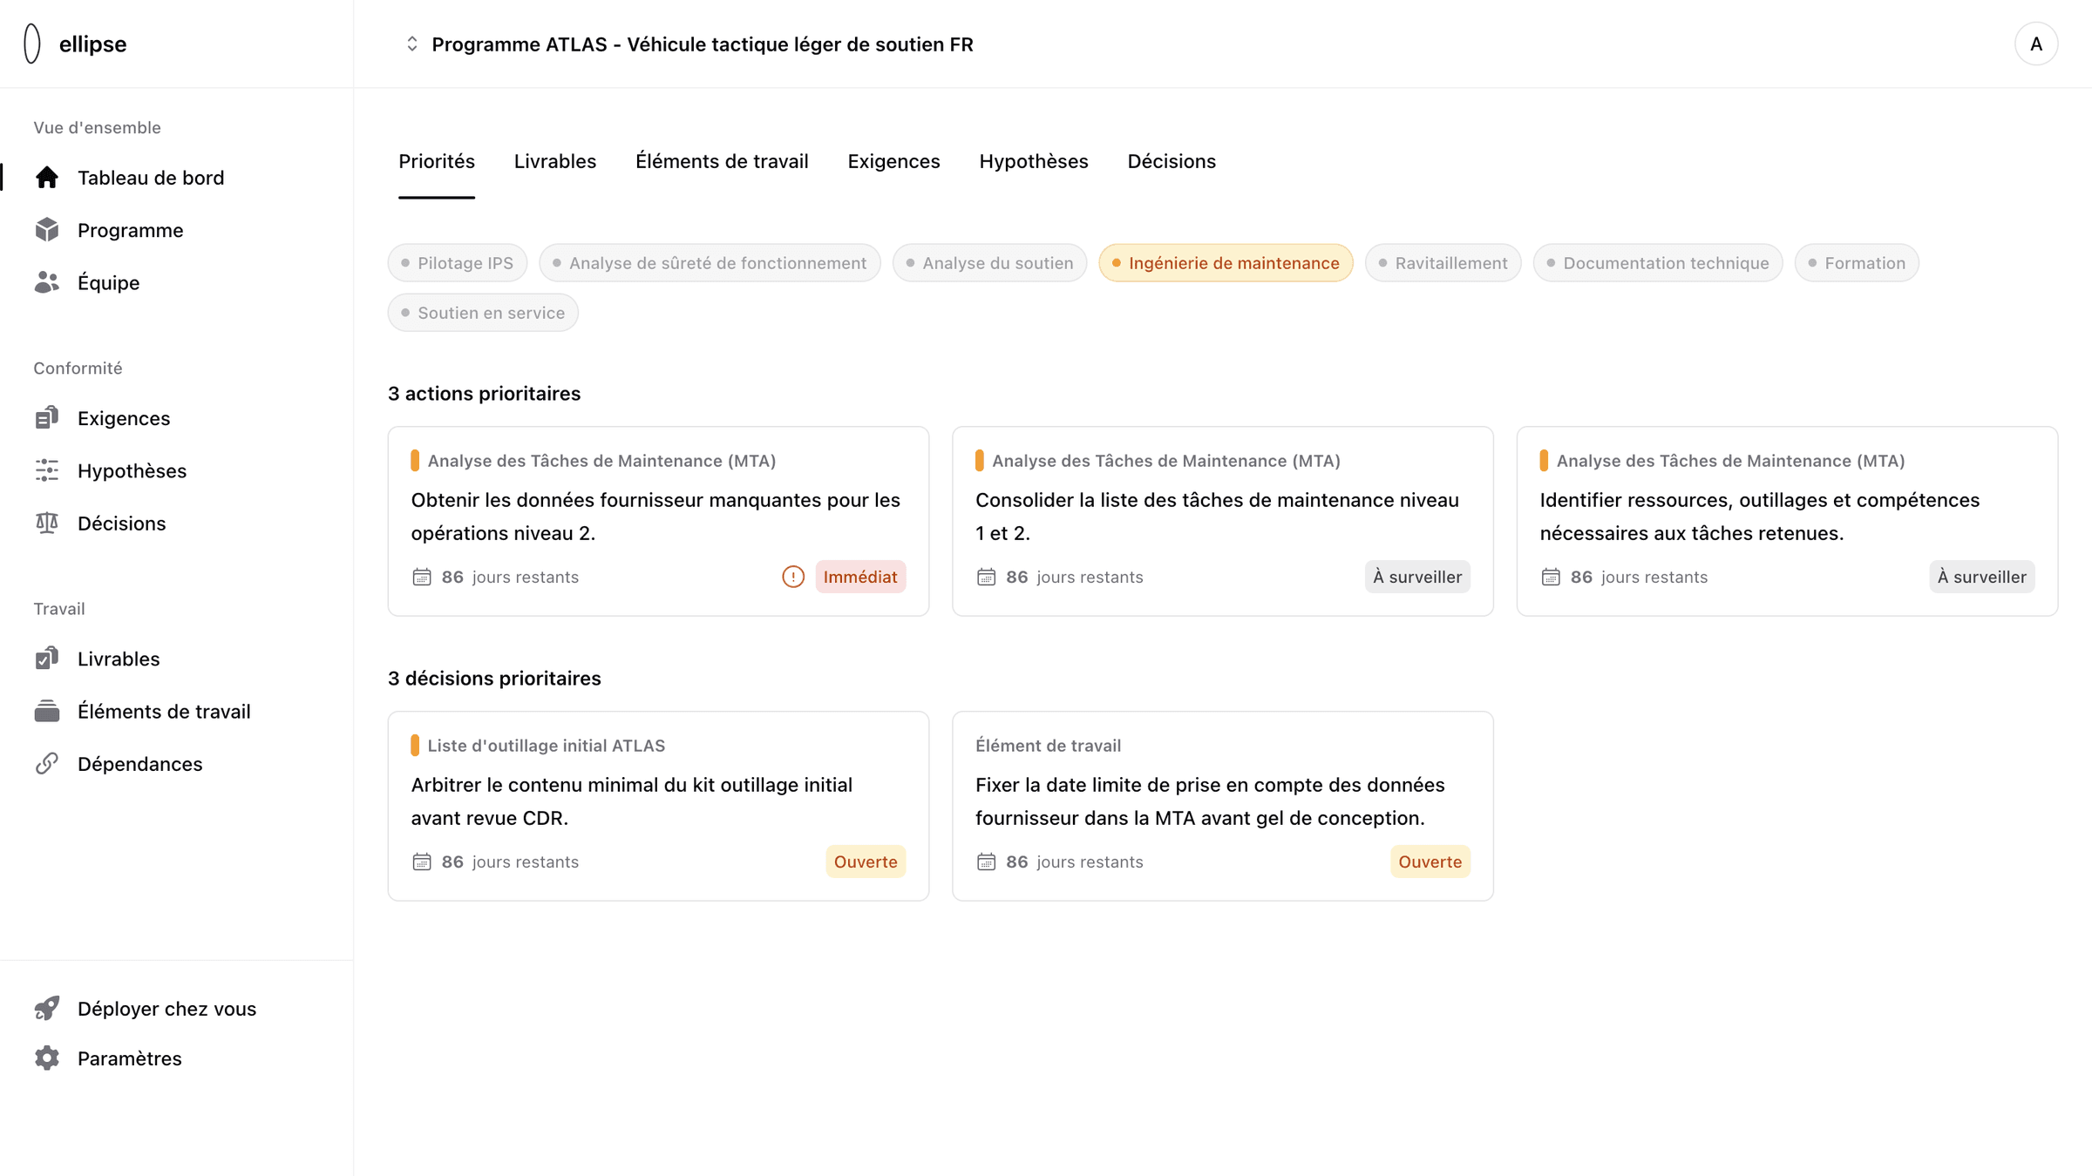The height and width of the screenshot is (1176, 2092).
Task: Open the Exigences tab
Action: pyautogui.click(x=893, y=161)
